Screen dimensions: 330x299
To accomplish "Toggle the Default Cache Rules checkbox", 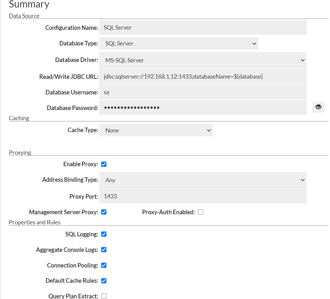I will point(104,281).
